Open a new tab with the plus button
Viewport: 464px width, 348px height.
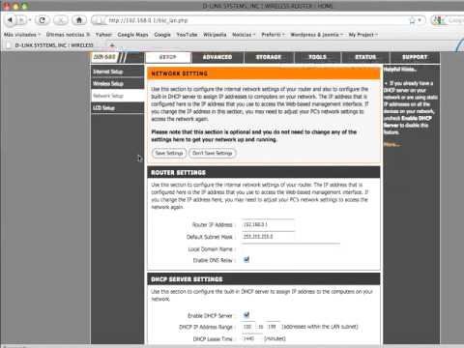tap(112, 45)
